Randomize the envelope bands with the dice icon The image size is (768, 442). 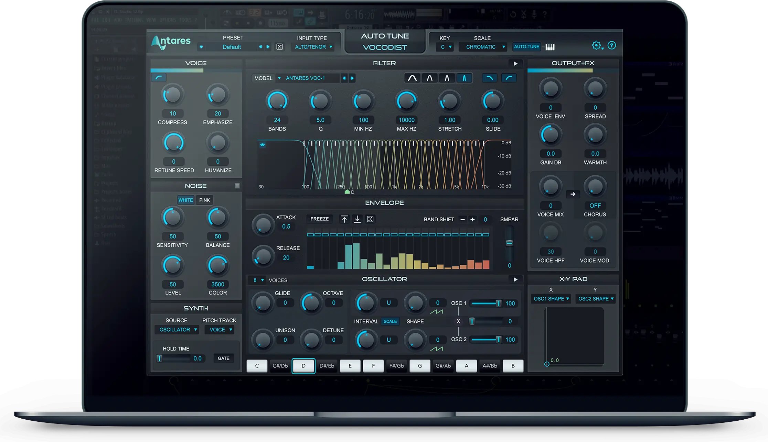[370, 219]
